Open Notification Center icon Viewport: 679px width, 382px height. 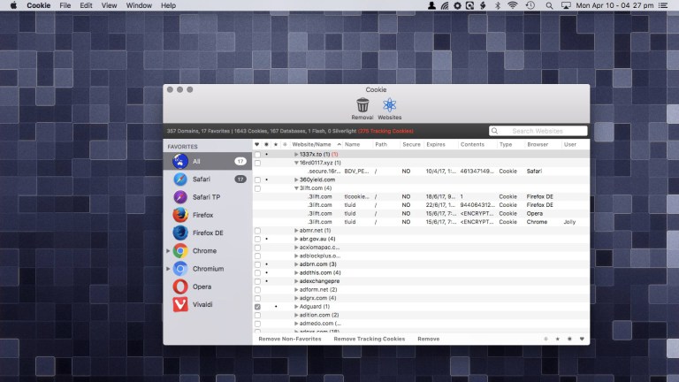point(663,5)
